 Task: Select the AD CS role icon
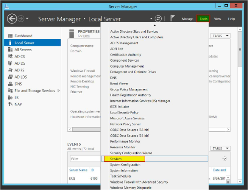(x=11, y=57)
